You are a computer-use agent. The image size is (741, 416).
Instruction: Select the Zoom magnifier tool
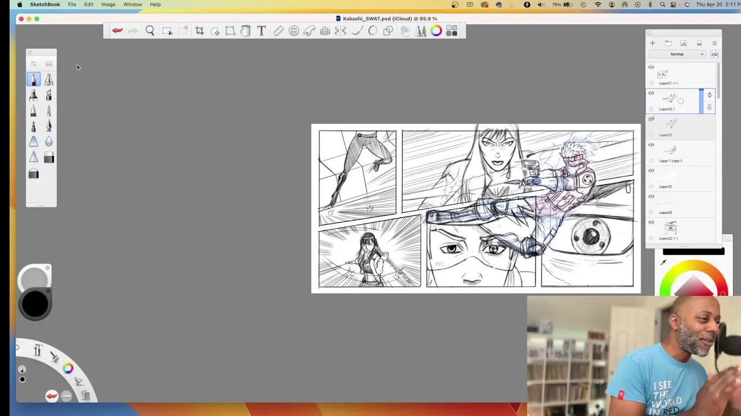(x=150, y=31)
